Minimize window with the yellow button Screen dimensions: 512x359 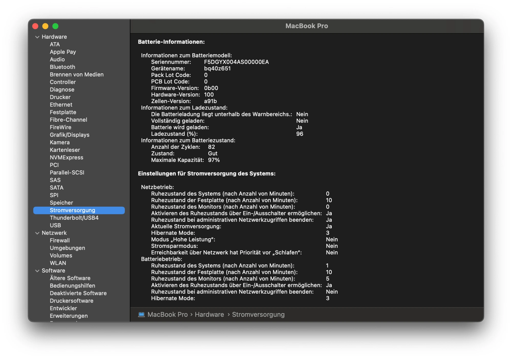tap(45, 26)
